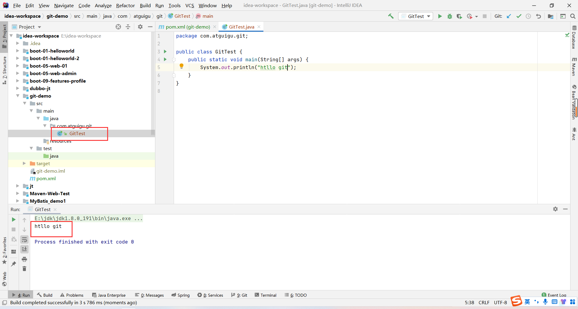Run GitTest with the green play icon in top toolbar
This screenshot has width=578, height=309.
[440, 16]
